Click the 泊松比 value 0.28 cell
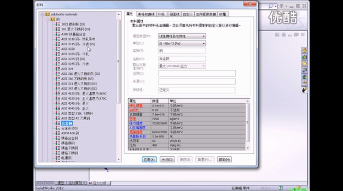 (160, 110)
